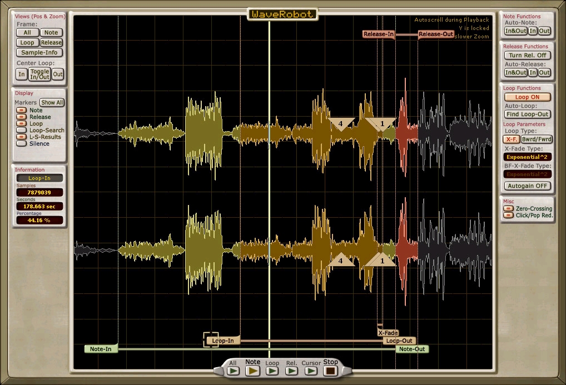Stop playback with the Stop button
The width and height of the screenshot is (566, 385).
331,371
